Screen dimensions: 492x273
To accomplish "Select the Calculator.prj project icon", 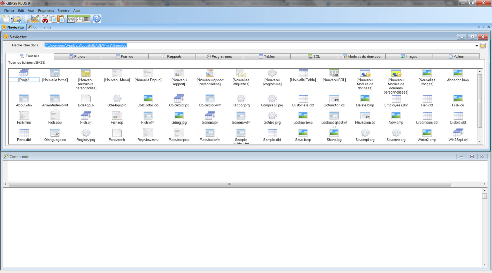I will (179, 98).
